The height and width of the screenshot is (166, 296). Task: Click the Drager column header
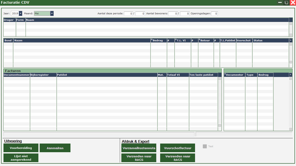tap(9, 20)
